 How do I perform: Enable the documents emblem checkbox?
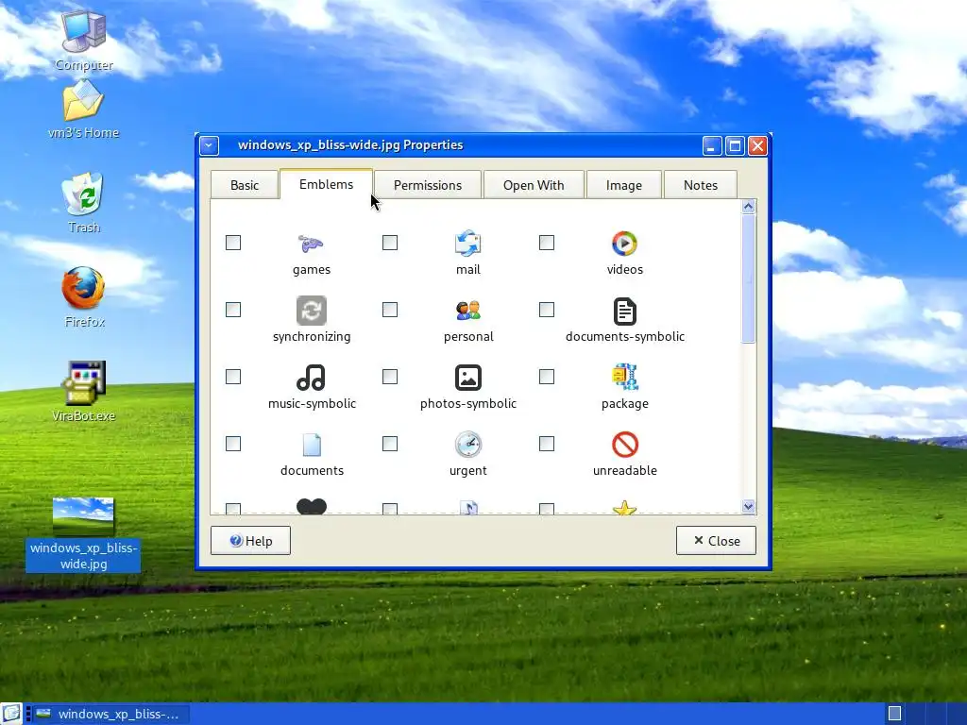(x=233, y=444)
